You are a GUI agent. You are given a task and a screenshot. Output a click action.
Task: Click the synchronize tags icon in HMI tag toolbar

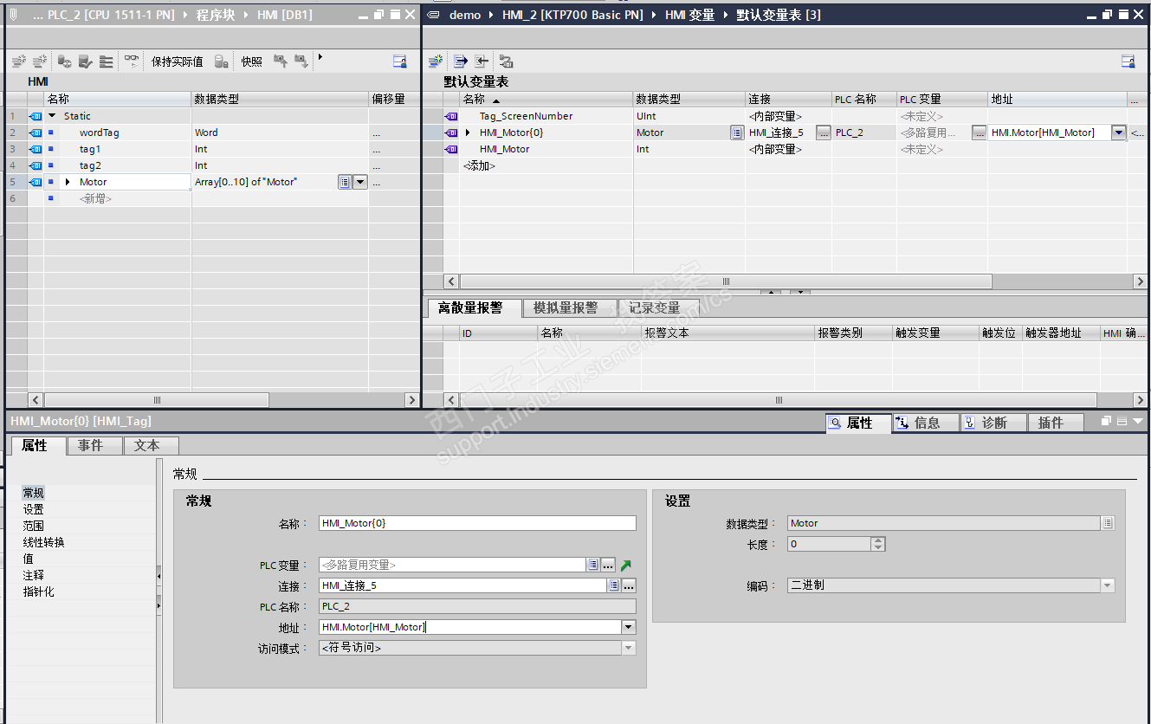[x=507, y=61]
